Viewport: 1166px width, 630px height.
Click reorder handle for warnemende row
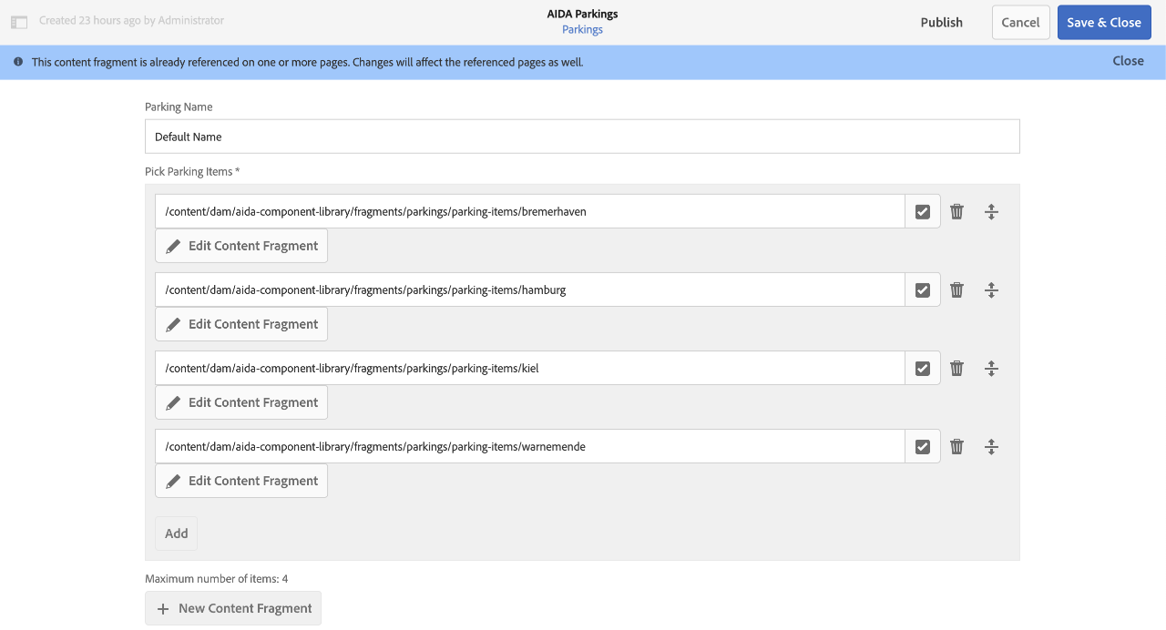[x=991, y=446]
